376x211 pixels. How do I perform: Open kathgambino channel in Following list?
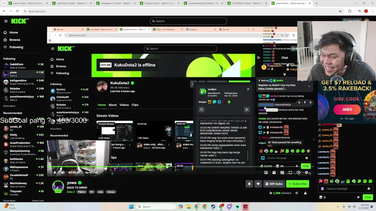coord(23,82)
